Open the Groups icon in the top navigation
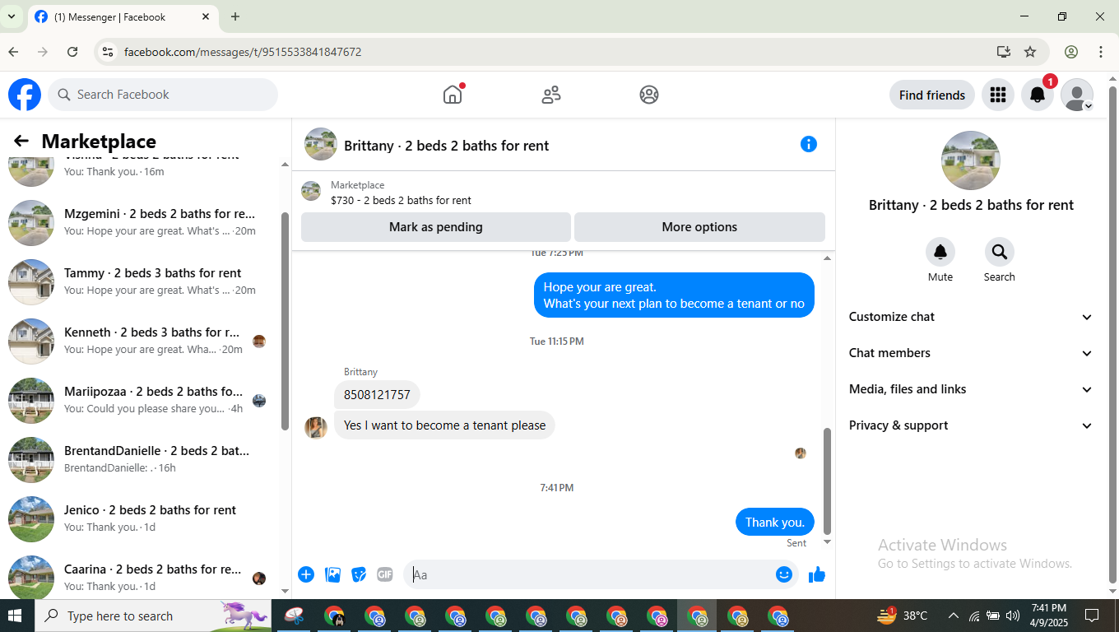Image resolution: width=1119 pixels, height=632 pixels. point(649,95)
